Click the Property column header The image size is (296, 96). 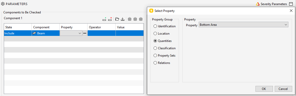[x=73, y=27]
